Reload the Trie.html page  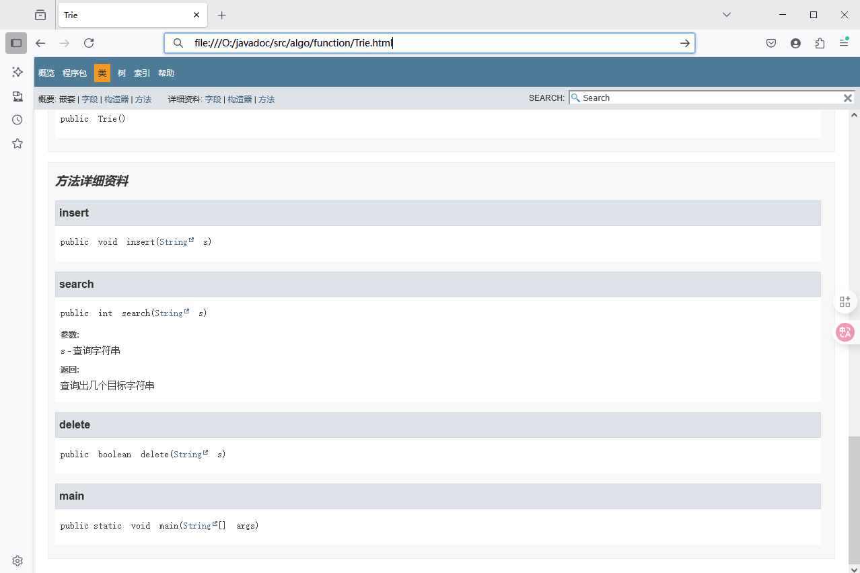(89, 43)
